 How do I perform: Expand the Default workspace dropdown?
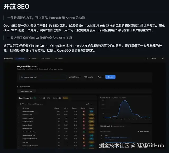pyautogui.click(x=154, y=59)
